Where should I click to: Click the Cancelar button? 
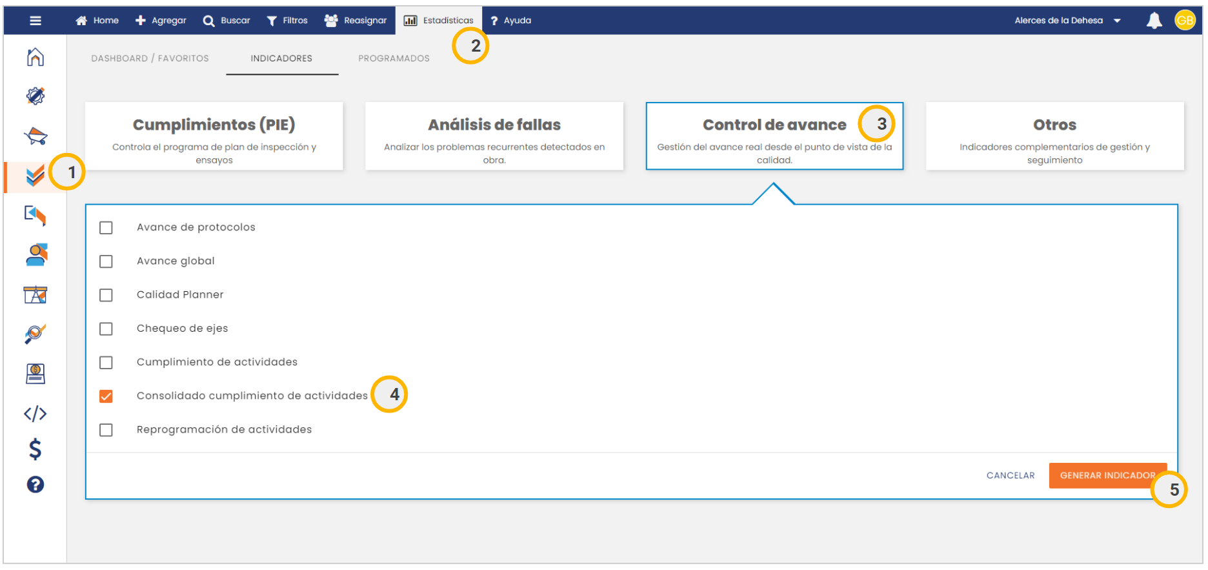point(1011,476)
